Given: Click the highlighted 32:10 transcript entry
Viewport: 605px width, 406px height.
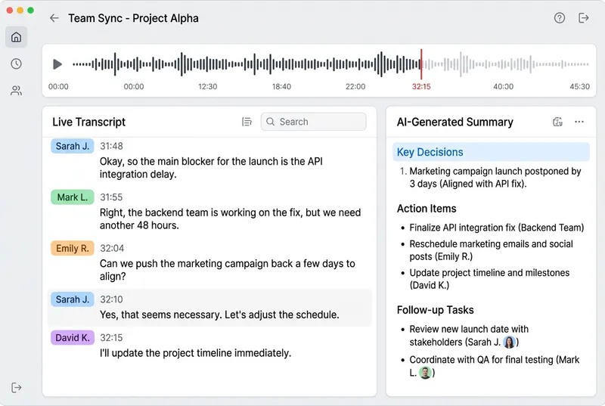Looking at the screenshot, I should click(219, 307).
